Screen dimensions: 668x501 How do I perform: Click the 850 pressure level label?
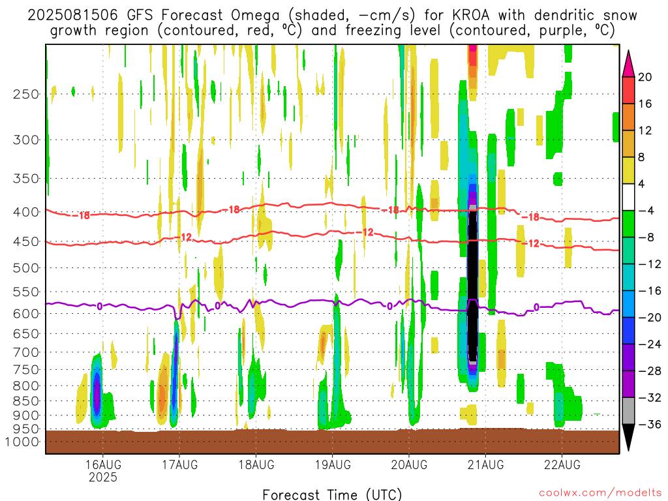tap(26, 401)
